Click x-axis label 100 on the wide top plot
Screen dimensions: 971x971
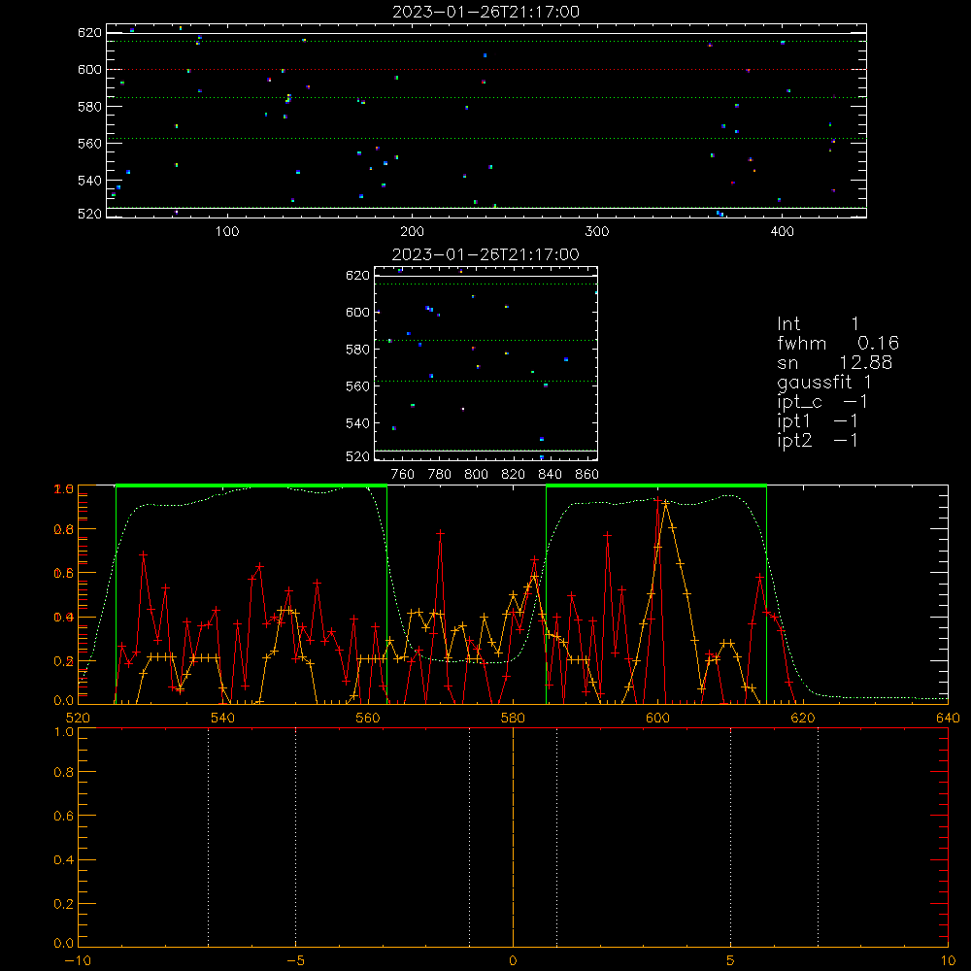point(227,232)
